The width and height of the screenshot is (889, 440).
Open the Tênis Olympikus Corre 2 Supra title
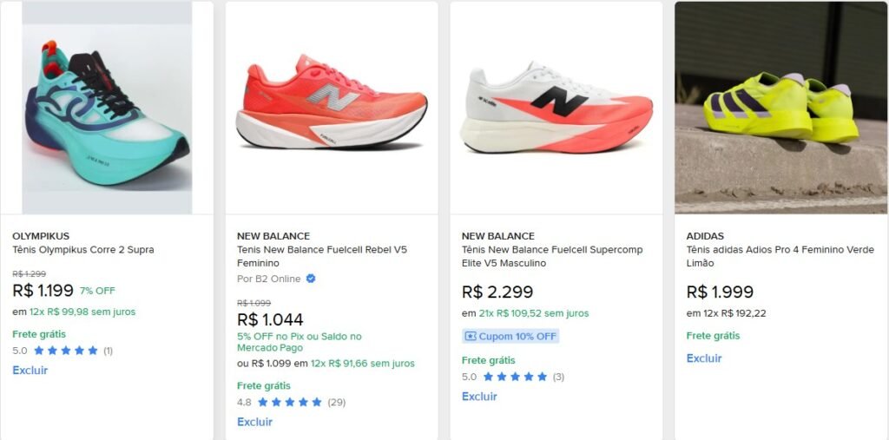pyautogui.click(x=83, y=250)
